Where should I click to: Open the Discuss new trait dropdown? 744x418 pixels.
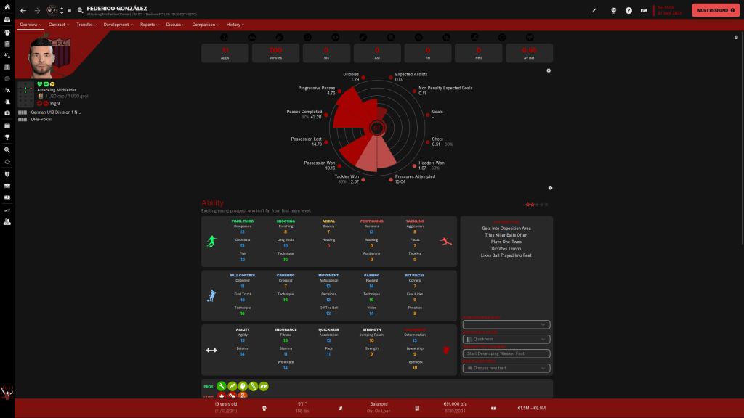pos(506,368)
